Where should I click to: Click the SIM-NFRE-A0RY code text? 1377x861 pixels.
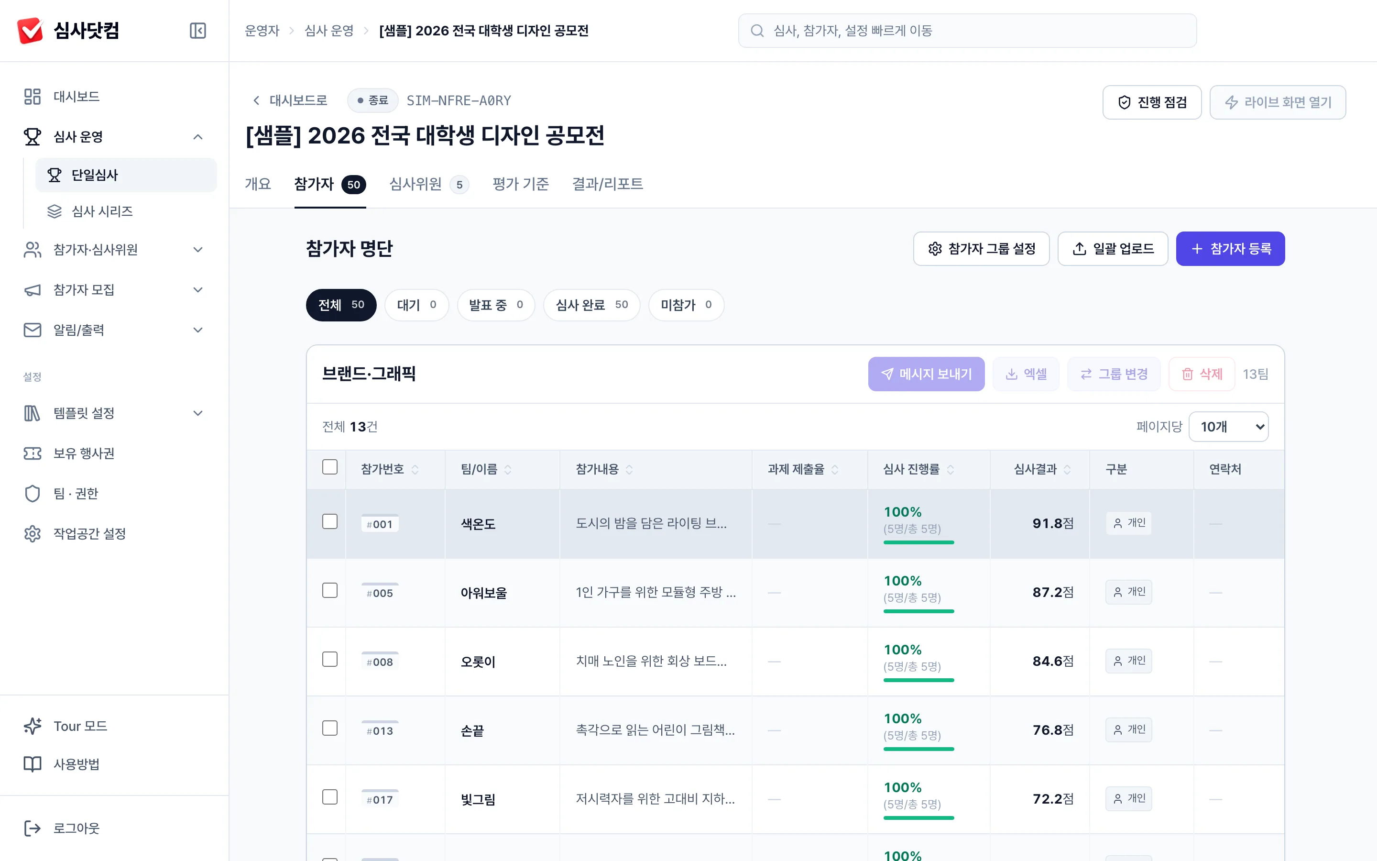[x=459, y=101]
